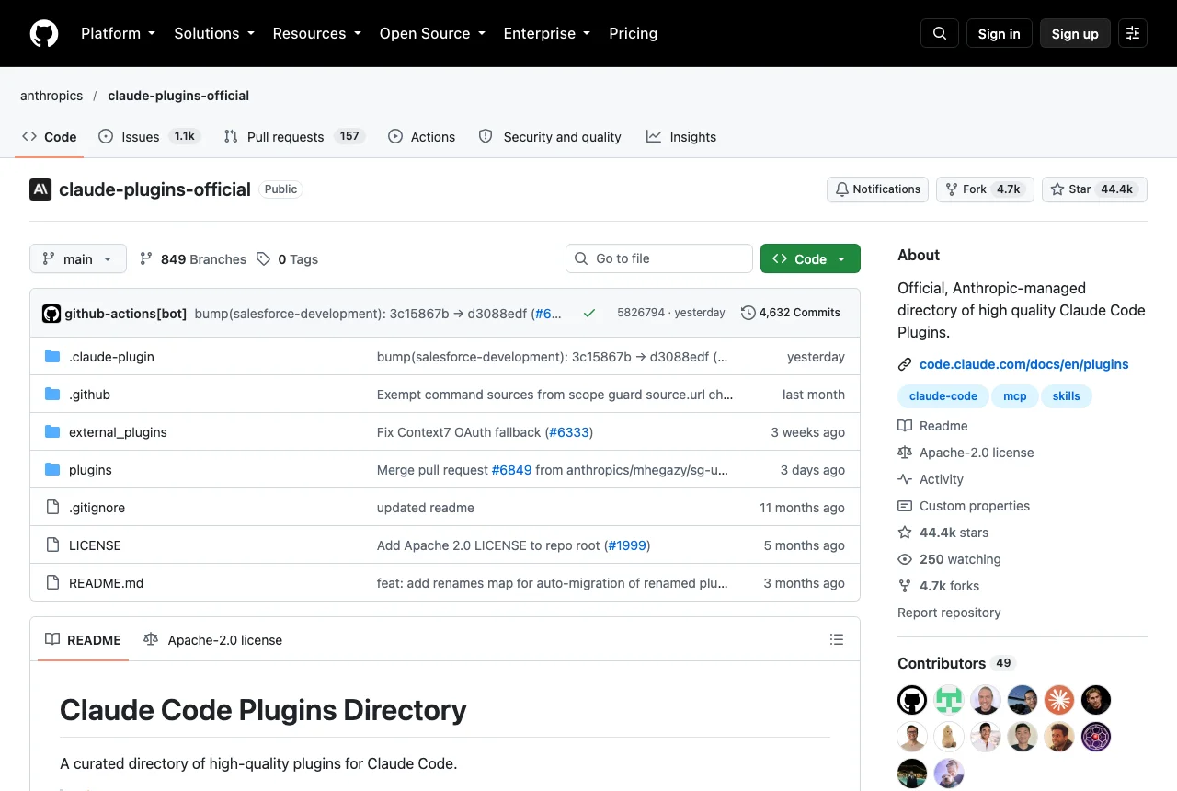Screen dimensions: 1177x791
Task: Click the github-actions bot avatar in commit row
Action: tap(51, 314)
